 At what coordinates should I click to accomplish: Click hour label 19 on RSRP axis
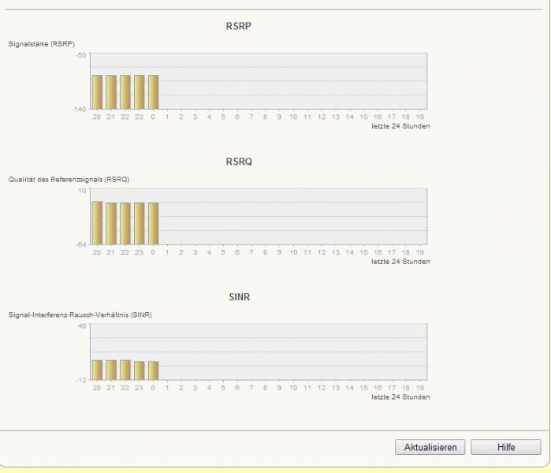pyautogui.click(x=420, y=117)
